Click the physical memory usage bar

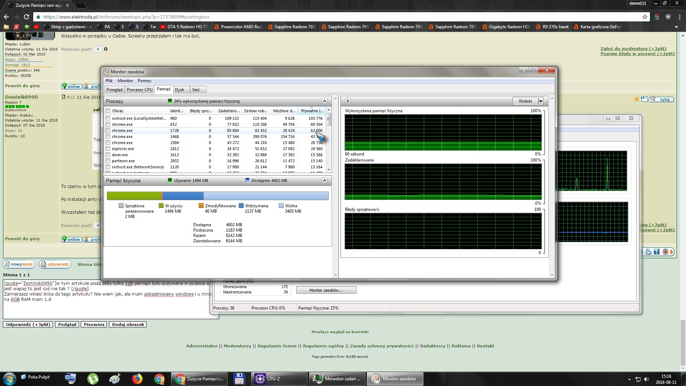point(218,196)
